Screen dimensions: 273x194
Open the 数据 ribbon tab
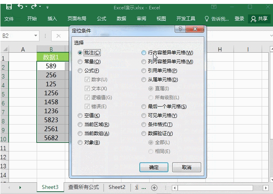coord(121,19)
